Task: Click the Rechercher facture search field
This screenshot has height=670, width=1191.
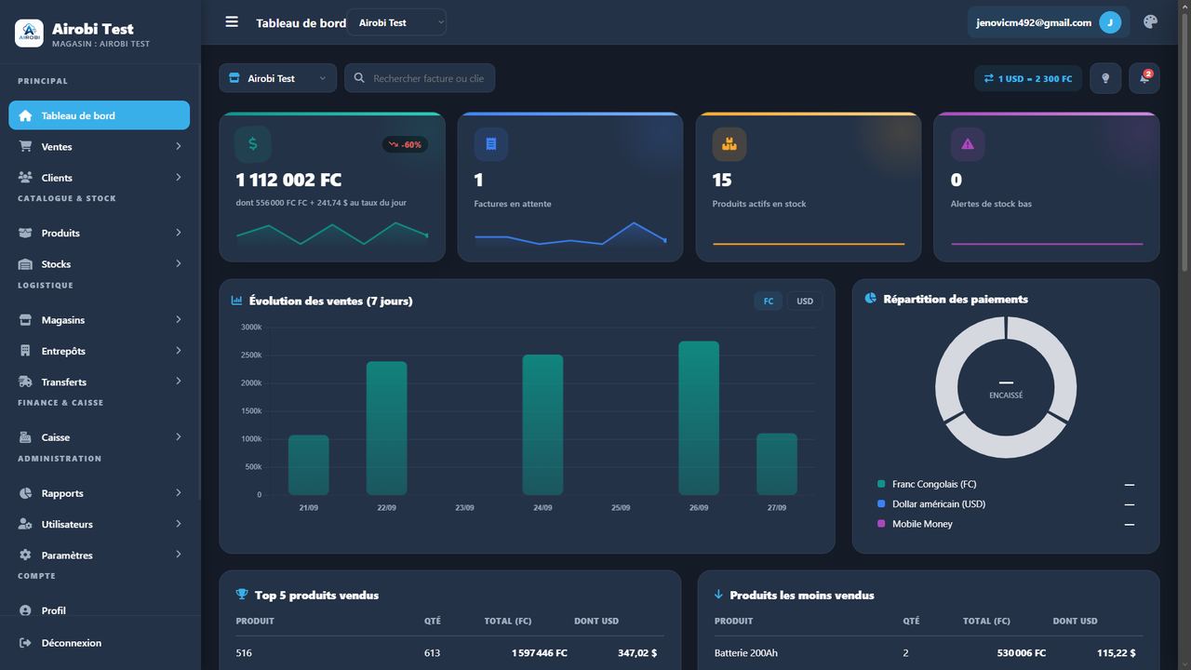Action: coord(420,78)
